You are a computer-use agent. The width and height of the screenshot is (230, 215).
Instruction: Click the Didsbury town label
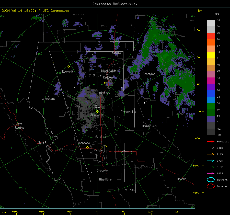tap(96, 115)
